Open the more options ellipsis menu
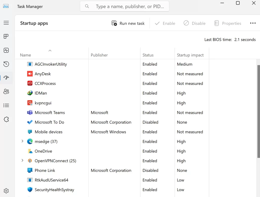 (253, 23)
